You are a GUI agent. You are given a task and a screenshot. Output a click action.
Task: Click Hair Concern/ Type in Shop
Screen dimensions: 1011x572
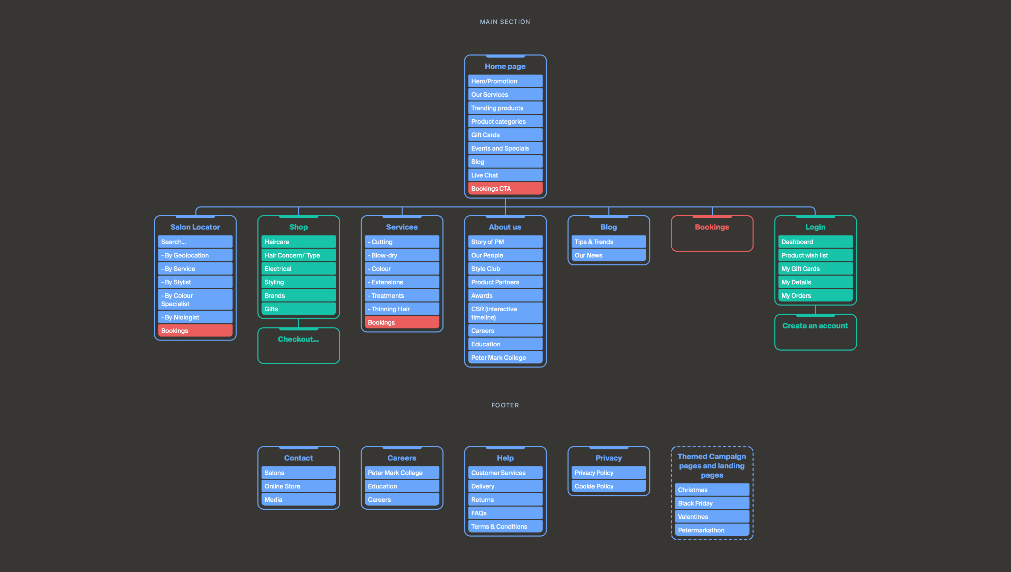pyautogui.click(x=298, y=255)
